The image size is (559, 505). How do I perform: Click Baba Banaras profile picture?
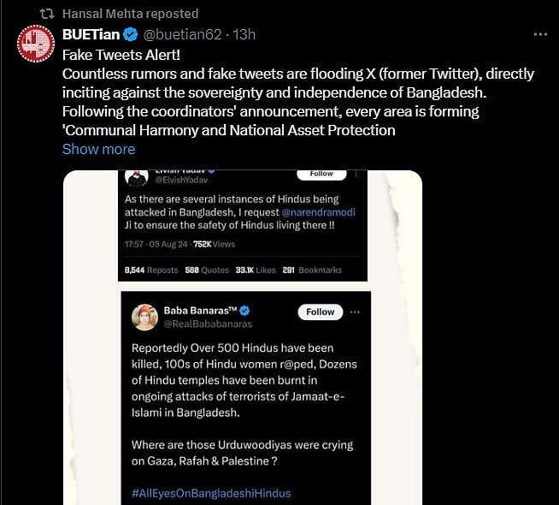click(x=144, y=317)
